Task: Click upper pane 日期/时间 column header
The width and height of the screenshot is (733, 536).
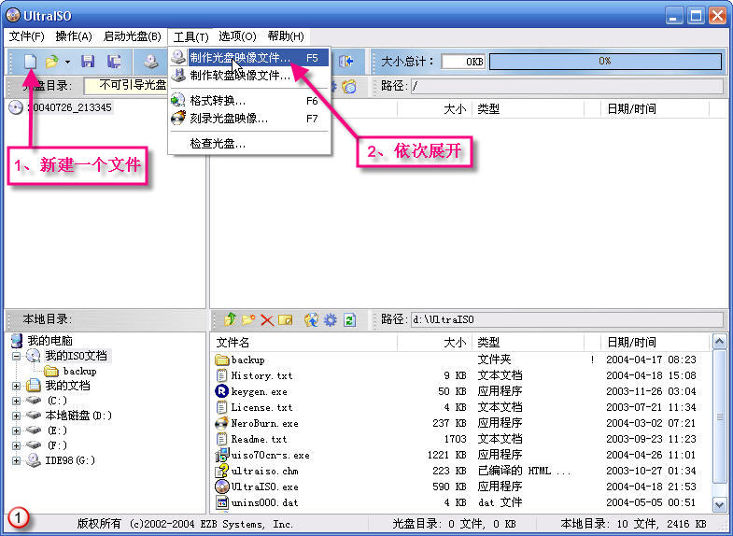Action: [x=655, y=109]
